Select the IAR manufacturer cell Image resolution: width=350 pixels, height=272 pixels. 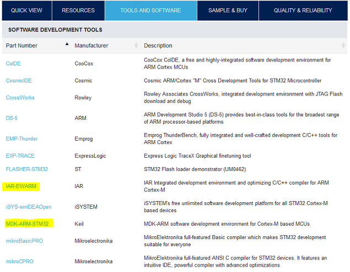pyautogui.click(x=79, y=186)
